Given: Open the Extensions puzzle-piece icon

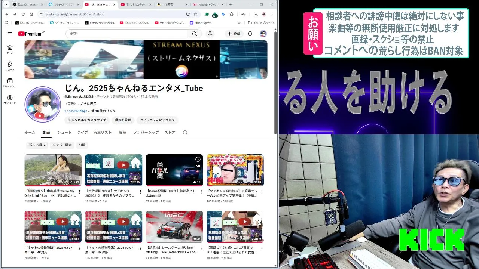Looking at the screenshot, I should click(231, 14).
